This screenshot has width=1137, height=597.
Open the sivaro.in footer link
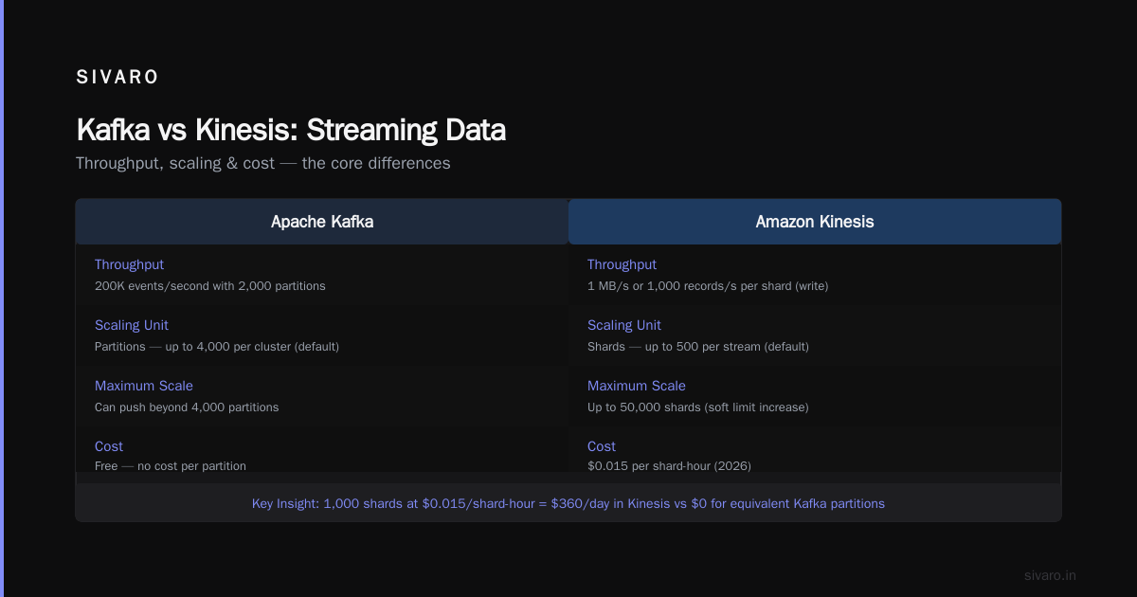pyautogui.click(x=1050, y=575)
